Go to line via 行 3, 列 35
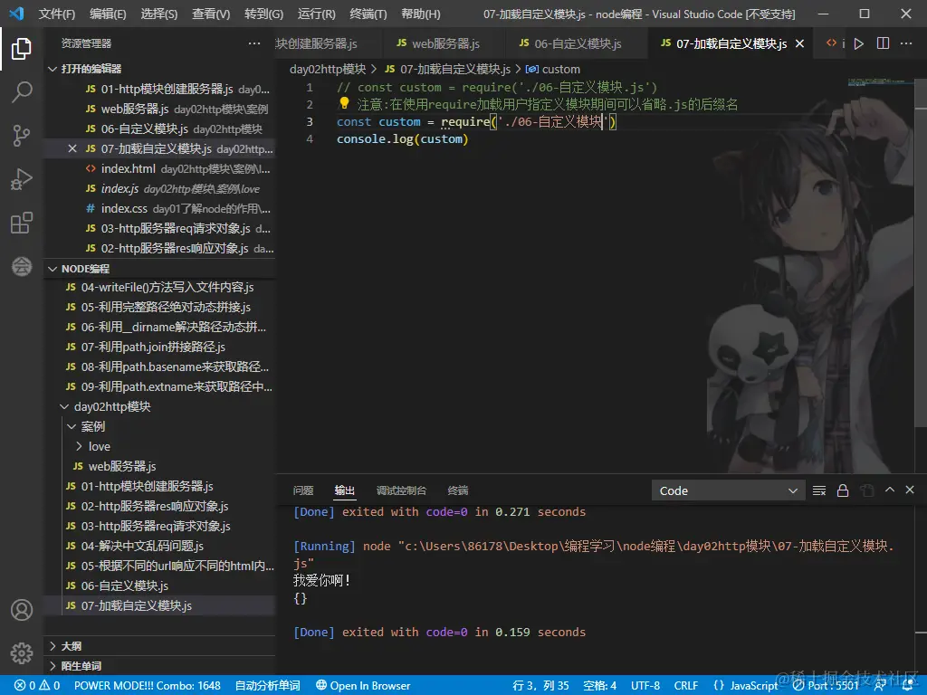The image size is (927, 695). 540,686
